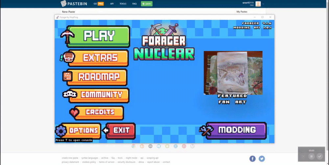329x165 pixels.
Task: Click the red EXIT button
Action: [x=121, y=131]
